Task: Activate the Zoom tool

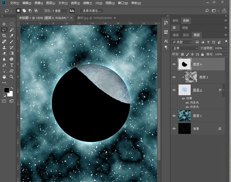Action: pyautogui.click(x=12, y=77)
